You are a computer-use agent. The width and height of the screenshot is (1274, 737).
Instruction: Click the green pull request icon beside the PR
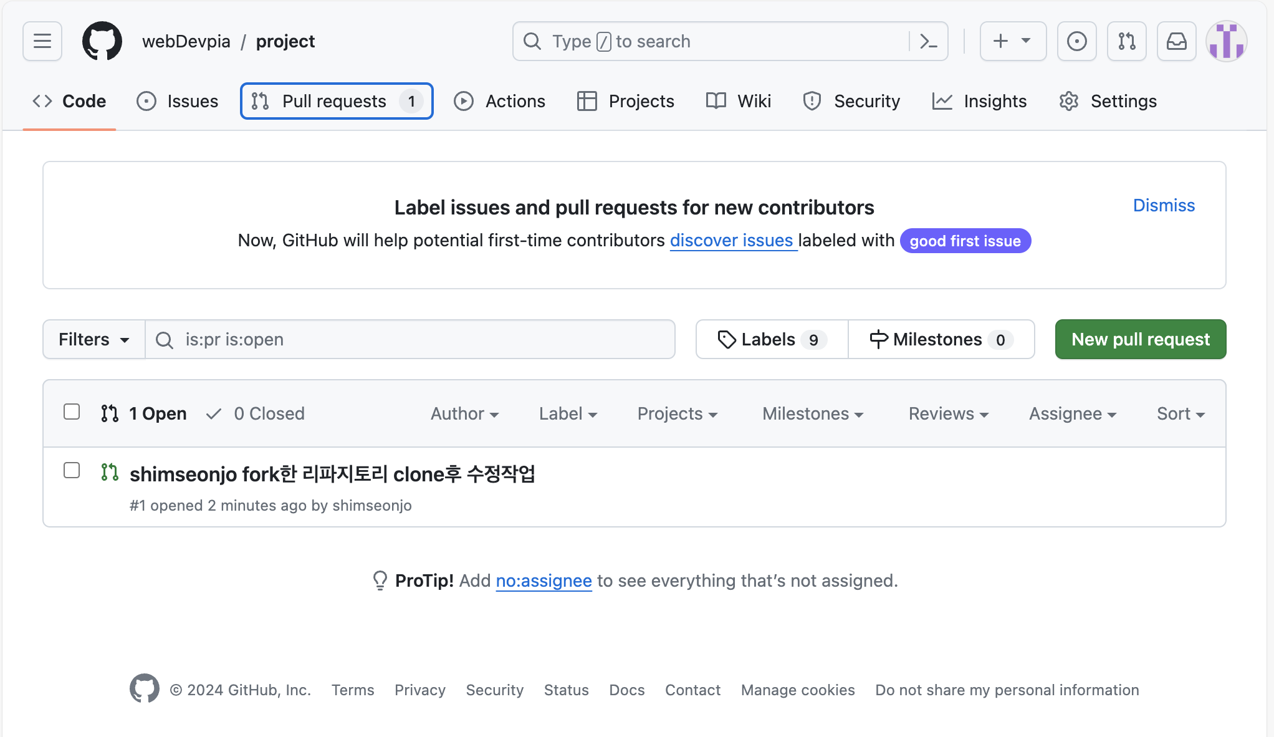click(110, 473)
